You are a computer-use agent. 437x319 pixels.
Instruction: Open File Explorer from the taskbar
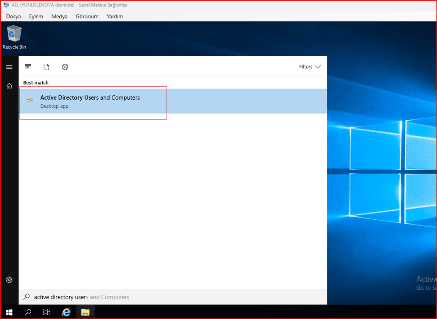[x=85, y=312]
